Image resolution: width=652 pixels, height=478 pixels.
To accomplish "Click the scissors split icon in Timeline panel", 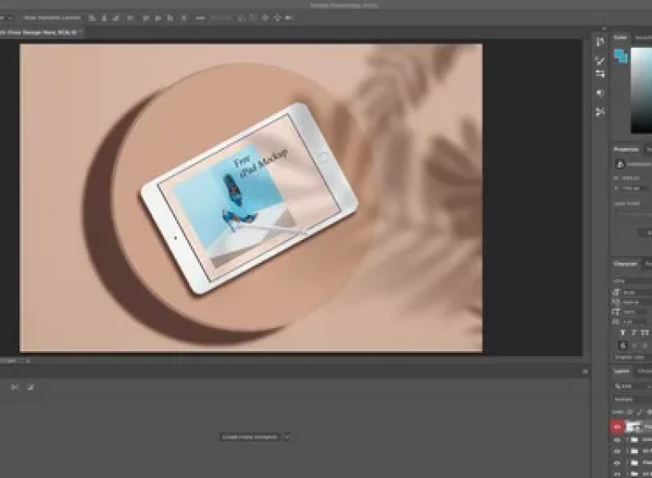I will pos(16,387).
